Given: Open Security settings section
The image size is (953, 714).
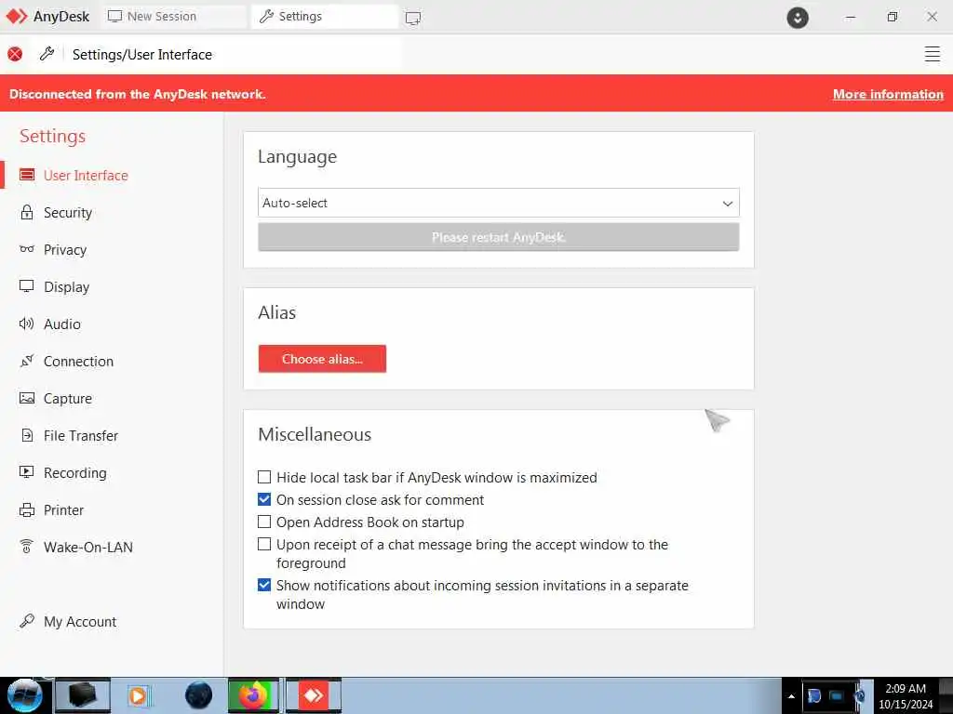Looking at the screenshot, I should click(x=67, y=213).
